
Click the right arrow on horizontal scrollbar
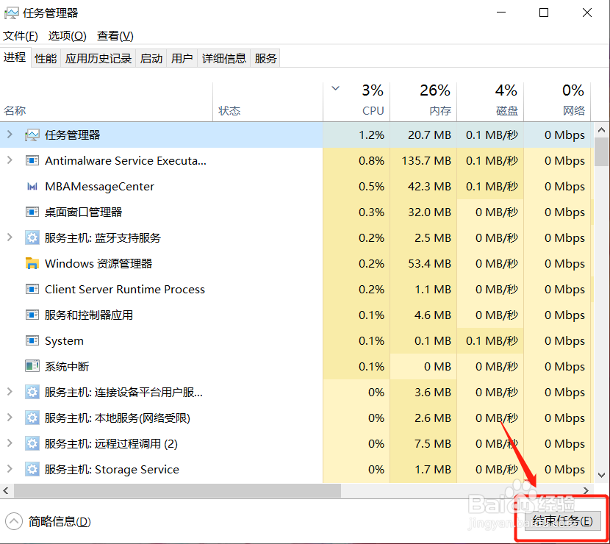[586, 490]
